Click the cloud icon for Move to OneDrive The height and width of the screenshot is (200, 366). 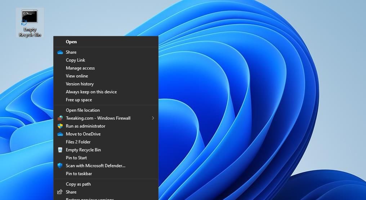tap(60, 134)
